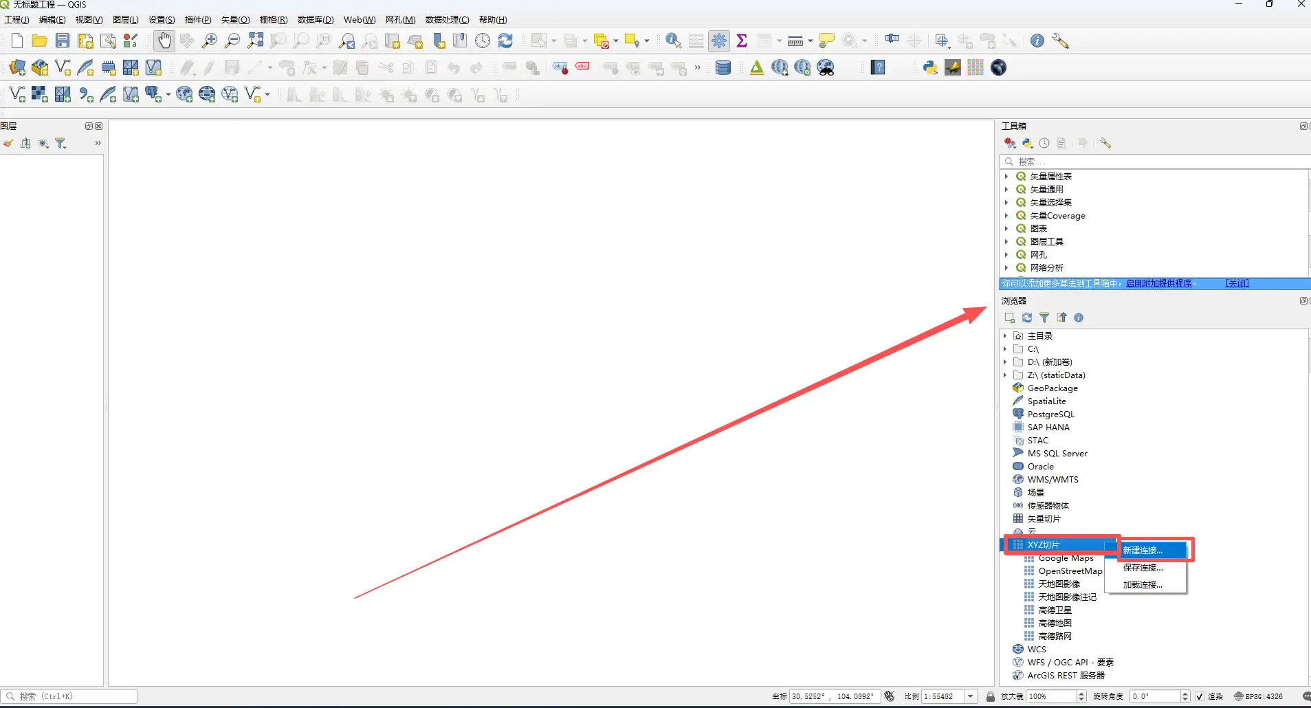Click the Zoom In magnifier tool
The image size is (1311, 708).
(210, 41)
